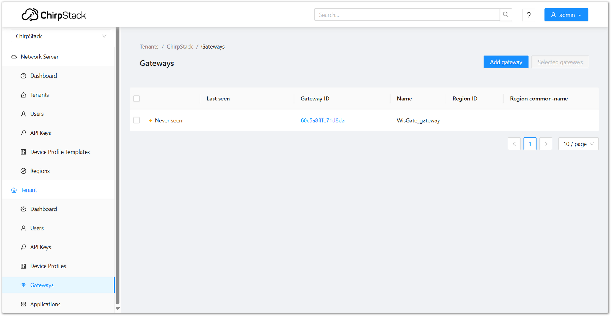Screen dimensions: 611x316
Task: Click the Network Server Users person icon
Action: pyautogui.click(x=24, y=114)
